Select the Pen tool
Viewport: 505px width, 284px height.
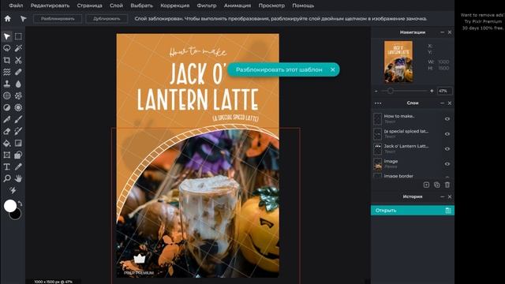click(x=7, y=119)
